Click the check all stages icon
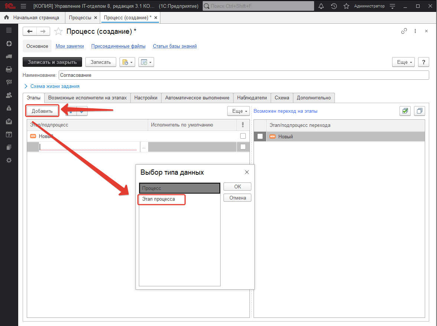Screen dimensions: 437x326 (x=405, y=111)
